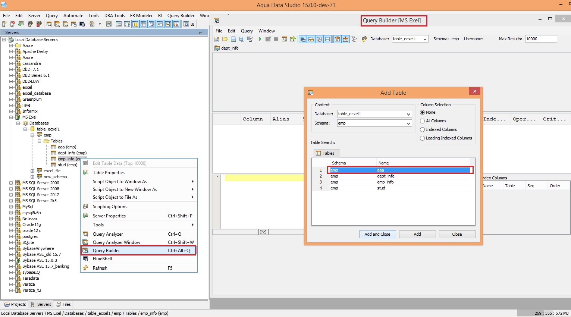
Task: Click the gray Stop square in Query Builder toolbar
Action: 276,39
